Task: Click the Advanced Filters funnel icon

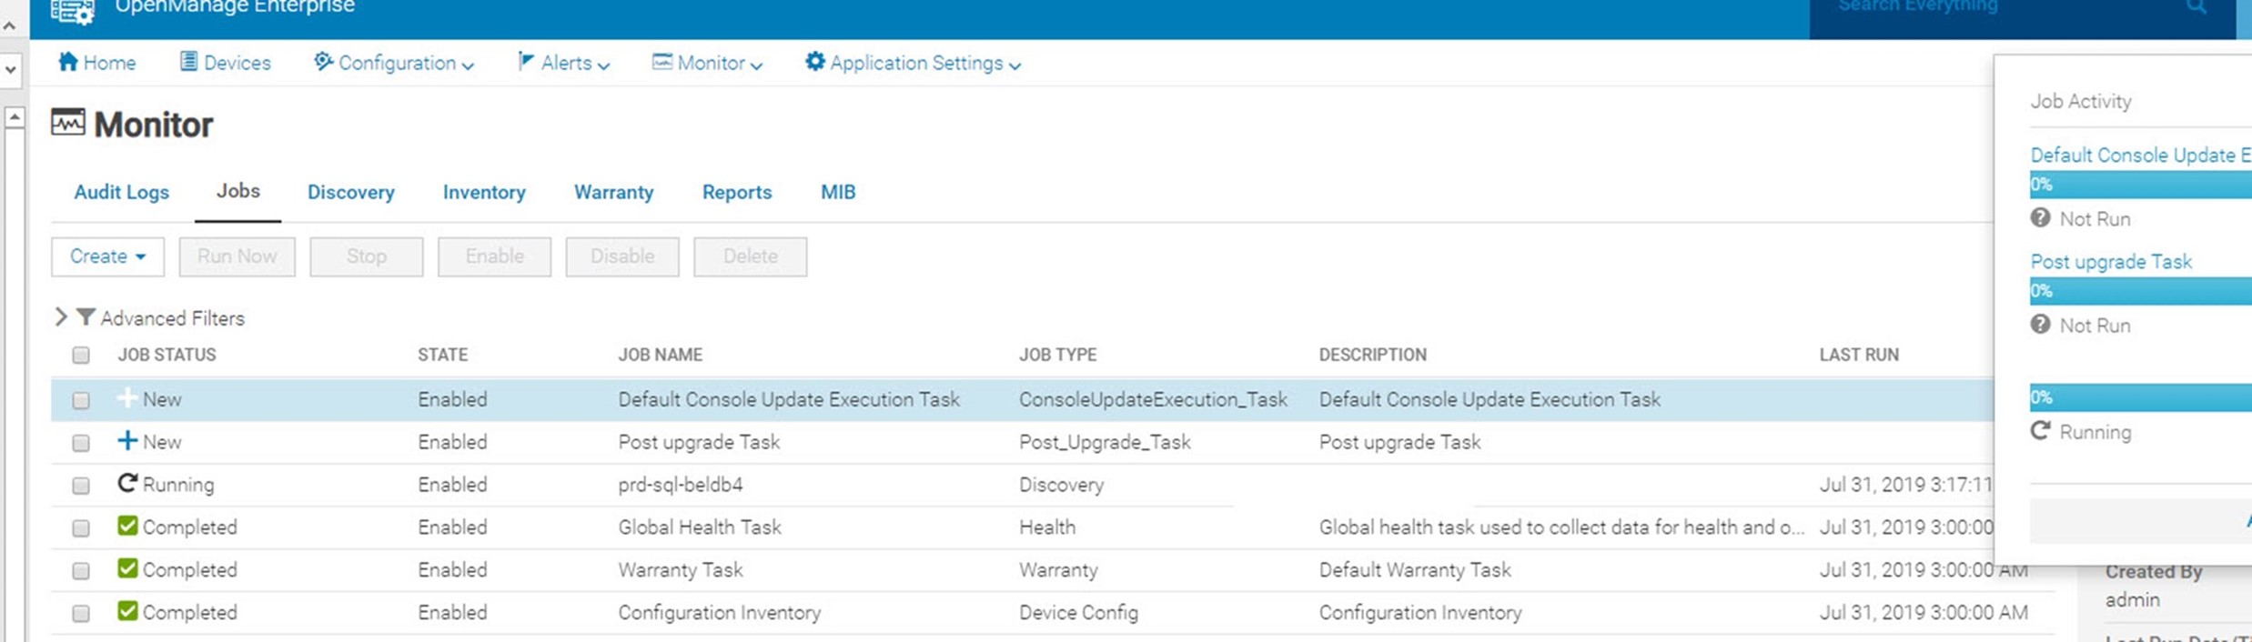Action: (x=86, y=317)
